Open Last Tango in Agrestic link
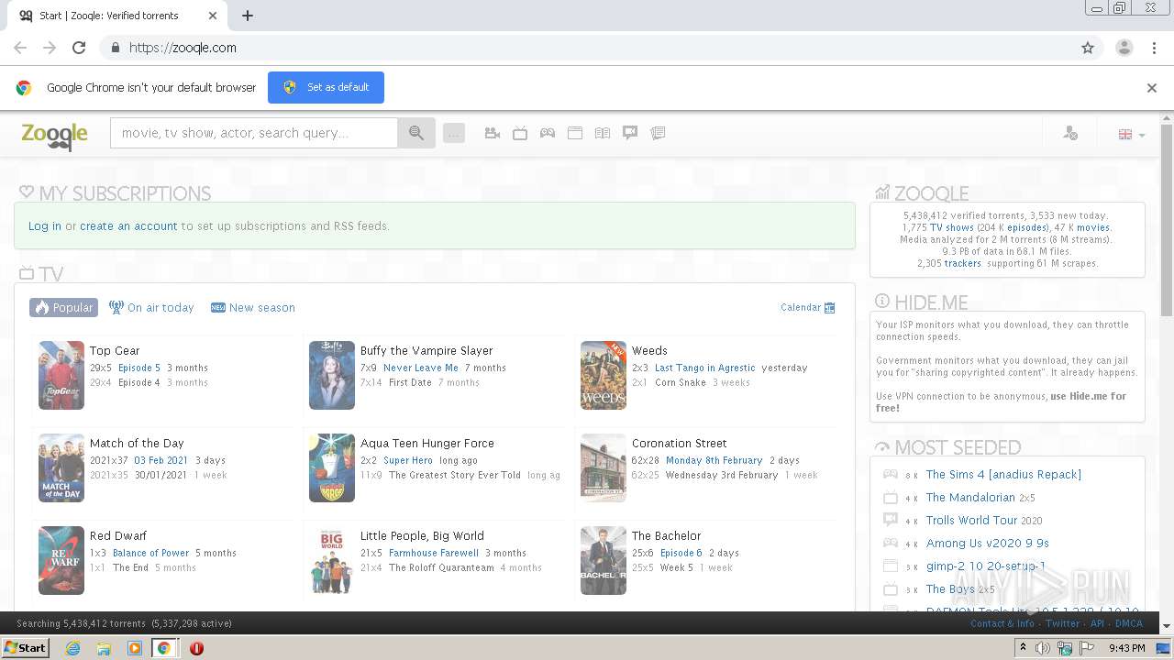The image size is (1174, 660). [x=705, y=368]
